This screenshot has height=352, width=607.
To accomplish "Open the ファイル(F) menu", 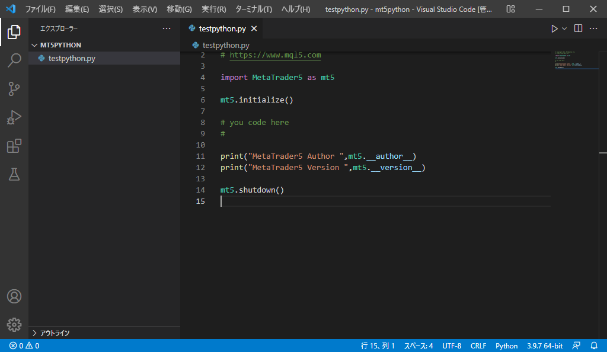I will [40, 9].
